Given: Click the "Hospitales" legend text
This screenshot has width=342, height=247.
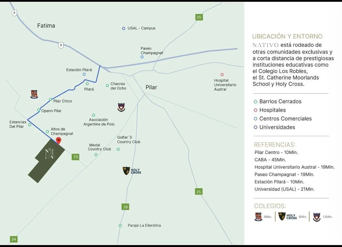Looking at the screenshot, I should click(273, 110).
